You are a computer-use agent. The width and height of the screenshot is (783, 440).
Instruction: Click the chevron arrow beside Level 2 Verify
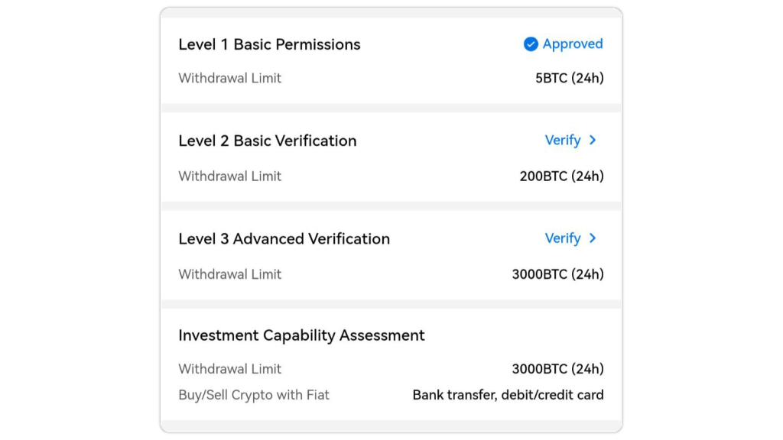coord(593,141)
